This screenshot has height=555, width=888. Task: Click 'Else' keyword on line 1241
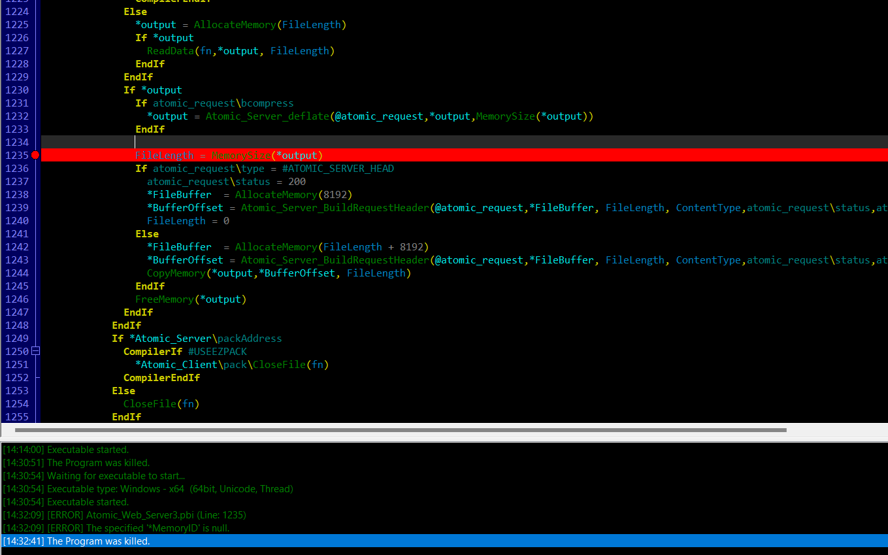click(x=147, y=233)
